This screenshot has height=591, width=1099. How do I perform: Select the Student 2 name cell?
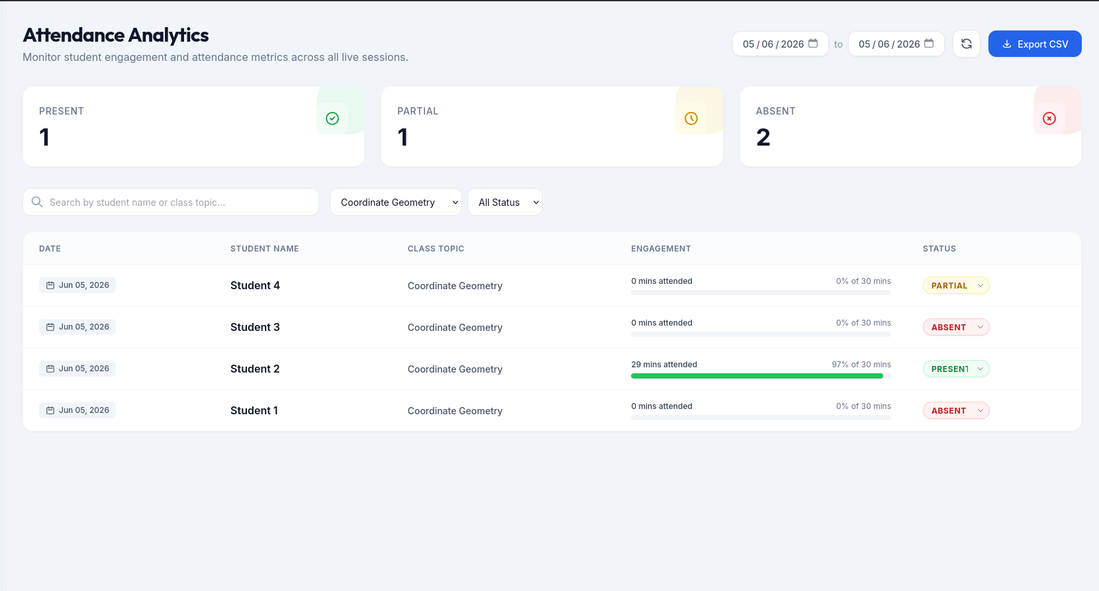(x=255, y=369)
